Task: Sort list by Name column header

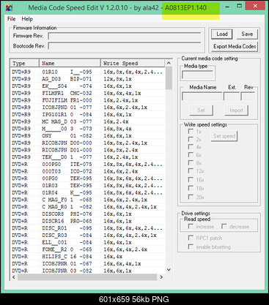Action: coord(70,63)
